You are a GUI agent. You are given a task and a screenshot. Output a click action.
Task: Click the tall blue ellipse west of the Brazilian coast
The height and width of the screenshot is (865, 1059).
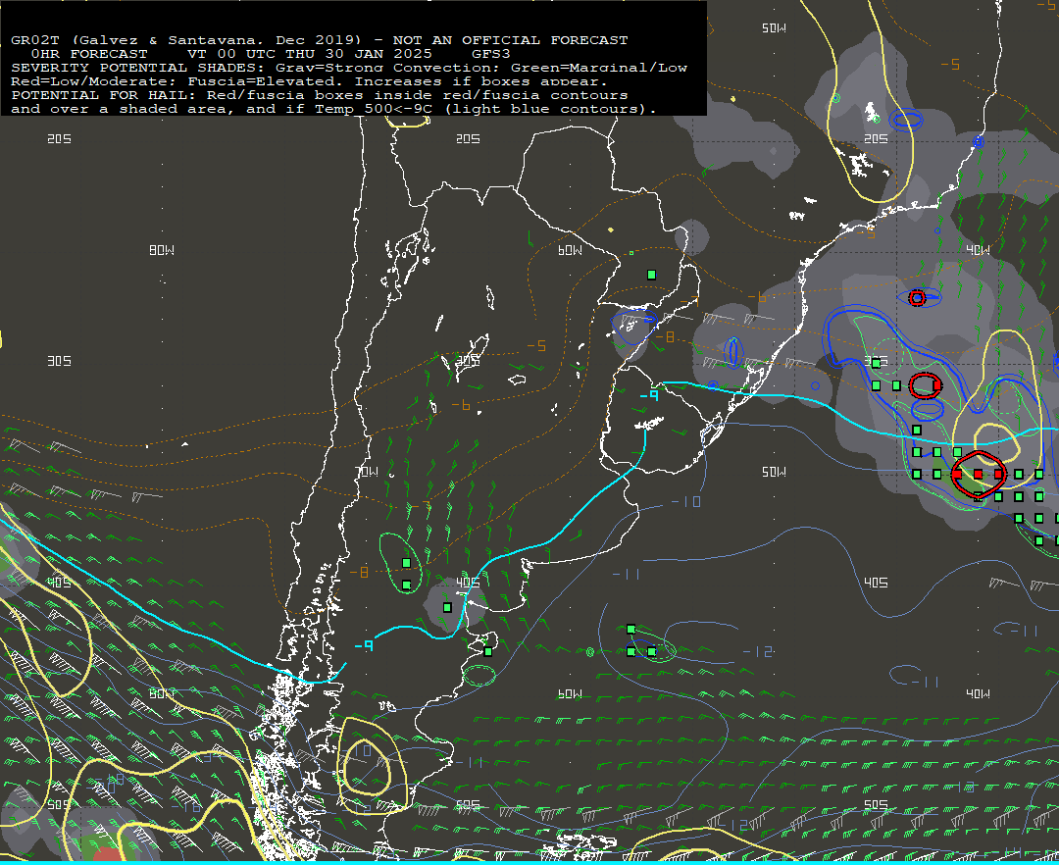click(x=733, y=352)
